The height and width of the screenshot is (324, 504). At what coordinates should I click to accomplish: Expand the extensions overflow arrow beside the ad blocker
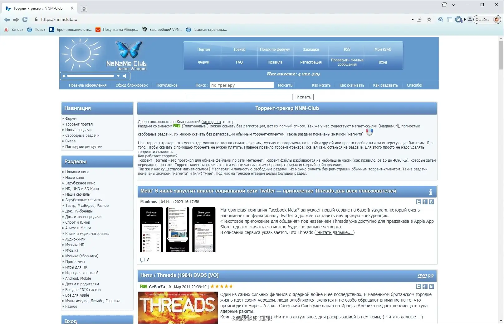(x=465, y=20)
